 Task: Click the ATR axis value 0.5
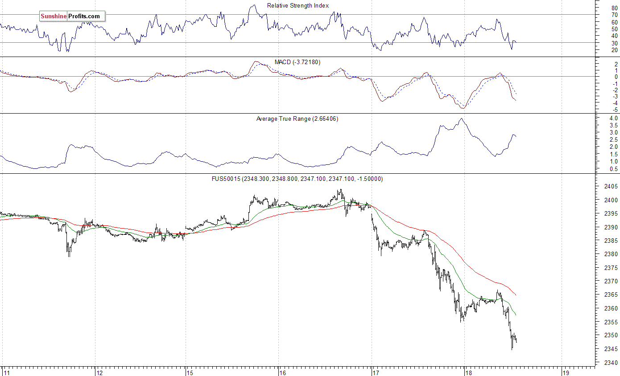coord(613,169)
